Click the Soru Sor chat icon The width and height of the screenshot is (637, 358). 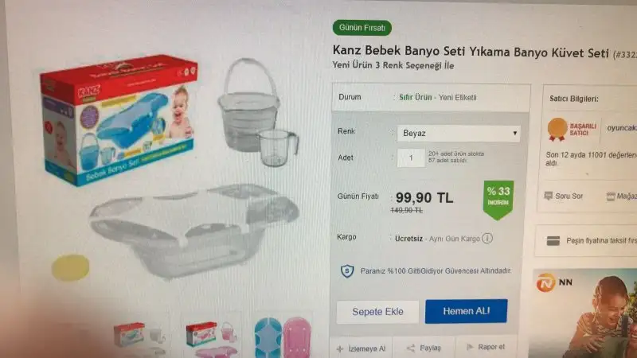pos(548,196)
